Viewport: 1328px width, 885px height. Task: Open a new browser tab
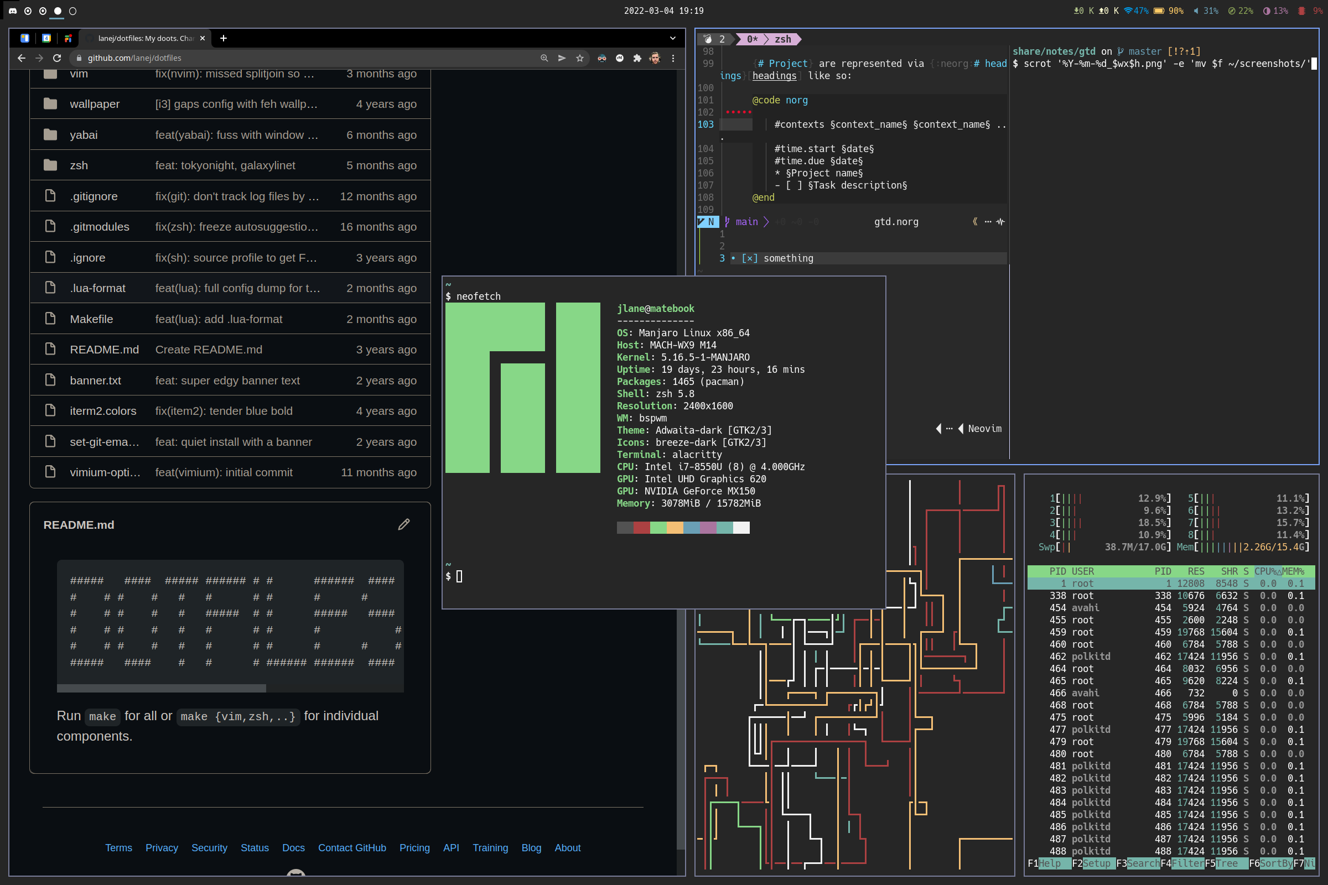(224, 38)
